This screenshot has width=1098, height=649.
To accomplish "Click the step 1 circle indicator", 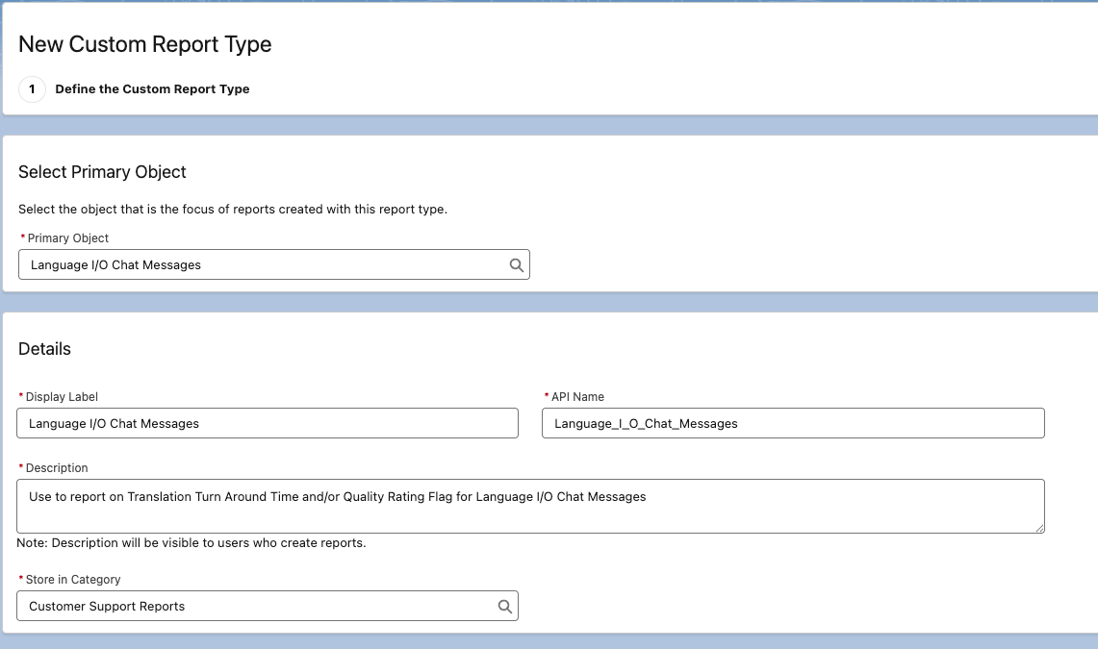I will [x=32, y=89].
